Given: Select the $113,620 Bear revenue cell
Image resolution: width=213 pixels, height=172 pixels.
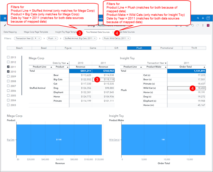Looking at the screenshot, I should [x=81, y=75].
